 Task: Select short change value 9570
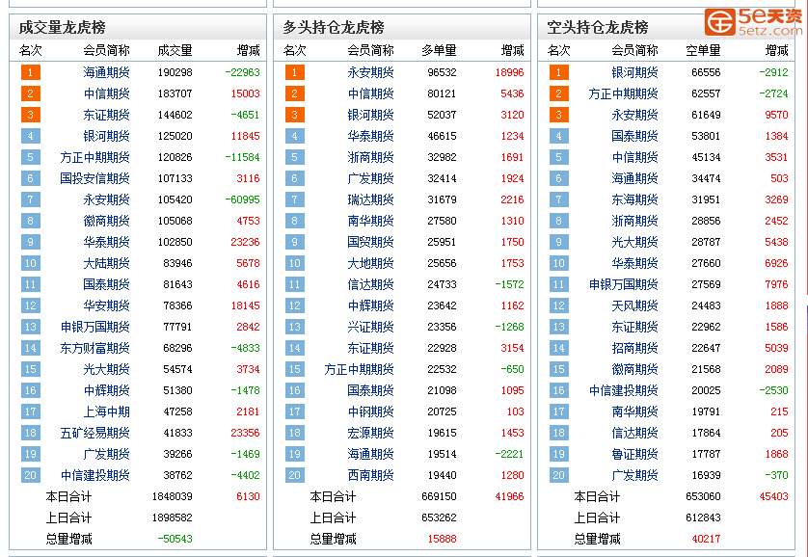click(776, 115)
